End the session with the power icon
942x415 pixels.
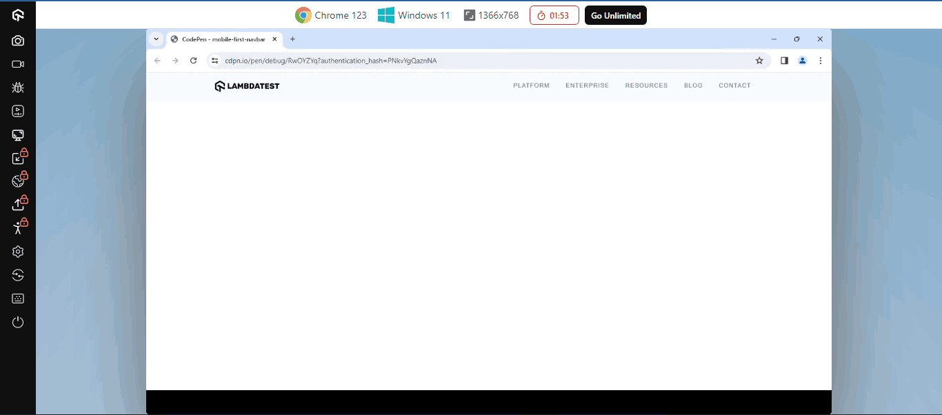(x=17, y=321)
